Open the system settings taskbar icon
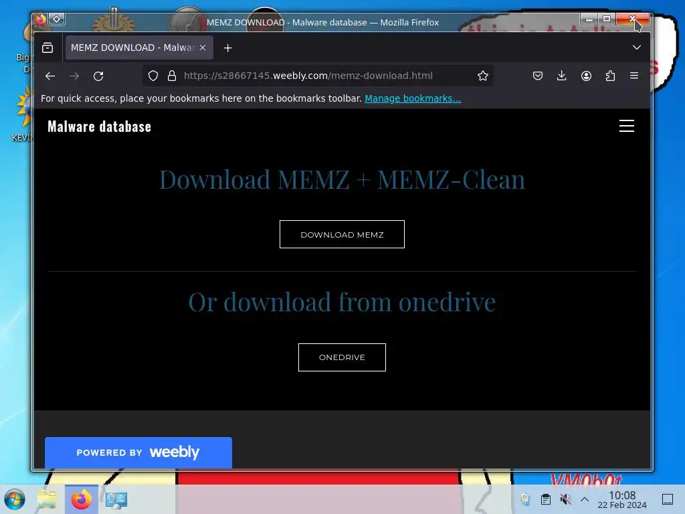685x514 pixels. click(x=116, y=499)
